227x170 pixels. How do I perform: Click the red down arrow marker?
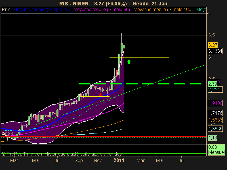[x=100, y=95]
